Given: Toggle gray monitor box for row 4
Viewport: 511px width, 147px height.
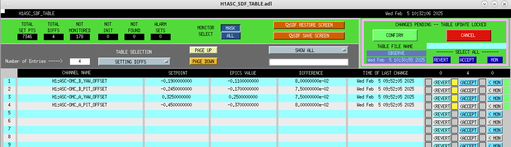Looking at the screenshot, I should 482,106.
